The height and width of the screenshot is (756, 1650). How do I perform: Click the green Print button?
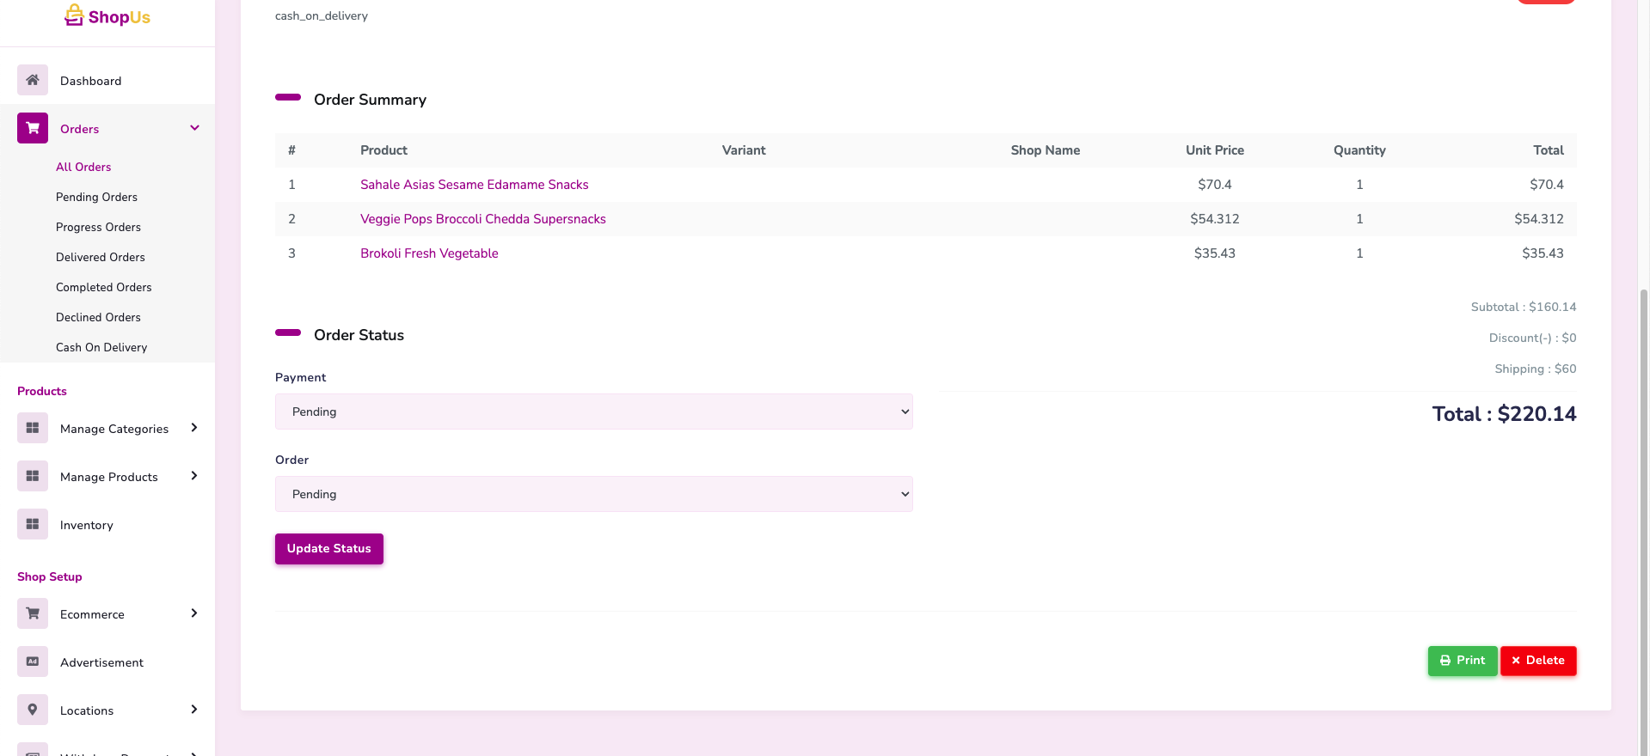(x=1462, y=661)
